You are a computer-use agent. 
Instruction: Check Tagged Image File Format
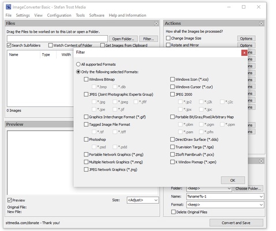click(x=86, y=124)
